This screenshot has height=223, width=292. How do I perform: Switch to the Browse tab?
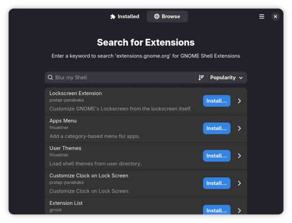point(167,16)
